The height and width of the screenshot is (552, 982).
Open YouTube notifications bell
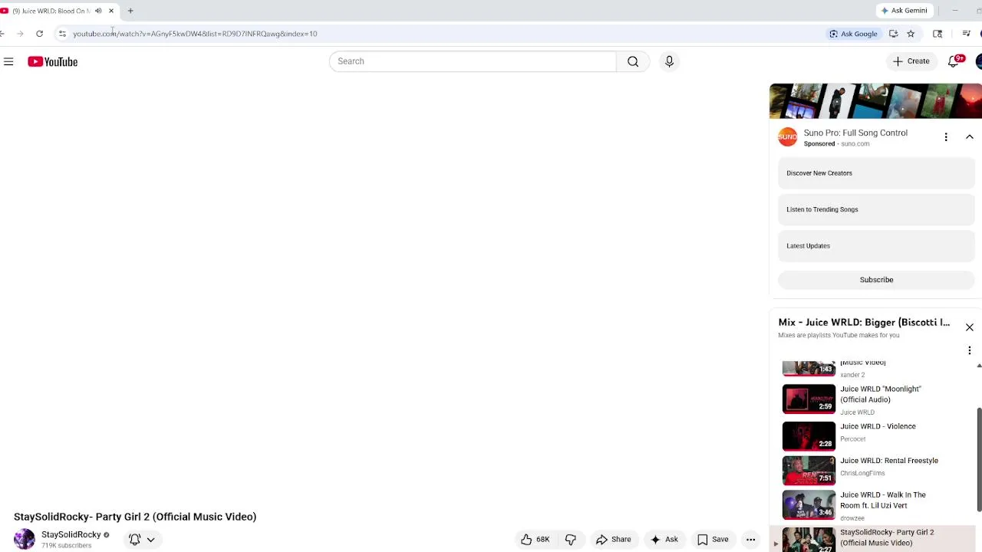tap(954, 61)
